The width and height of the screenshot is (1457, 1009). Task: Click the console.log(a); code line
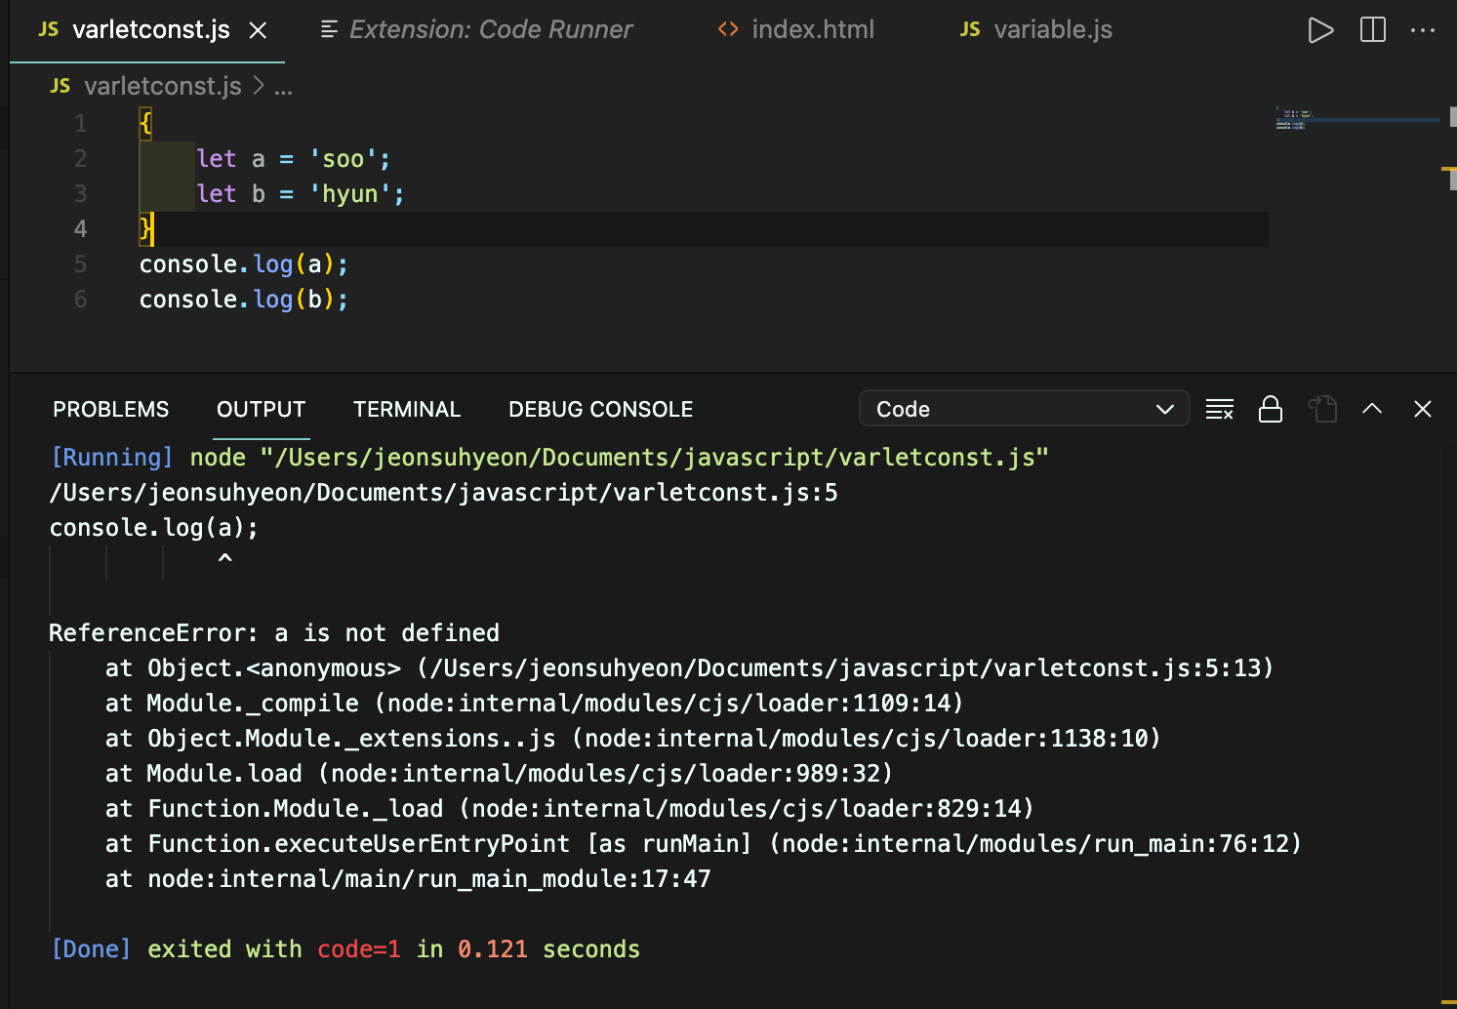point(243,264)
